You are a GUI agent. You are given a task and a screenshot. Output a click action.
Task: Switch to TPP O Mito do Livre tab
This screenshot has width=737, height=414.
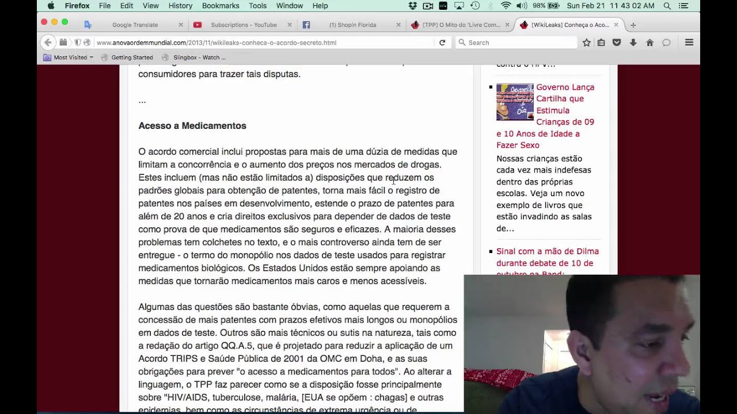(x=460, y=25)
